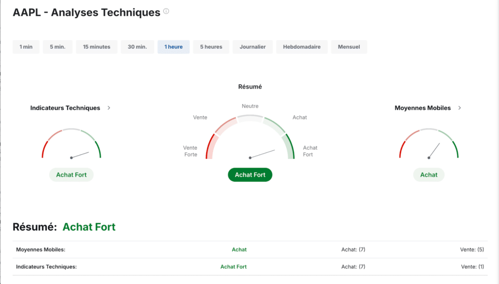
Task: Click the Moyennes Mobiles gauge
Action: point(429,143)
